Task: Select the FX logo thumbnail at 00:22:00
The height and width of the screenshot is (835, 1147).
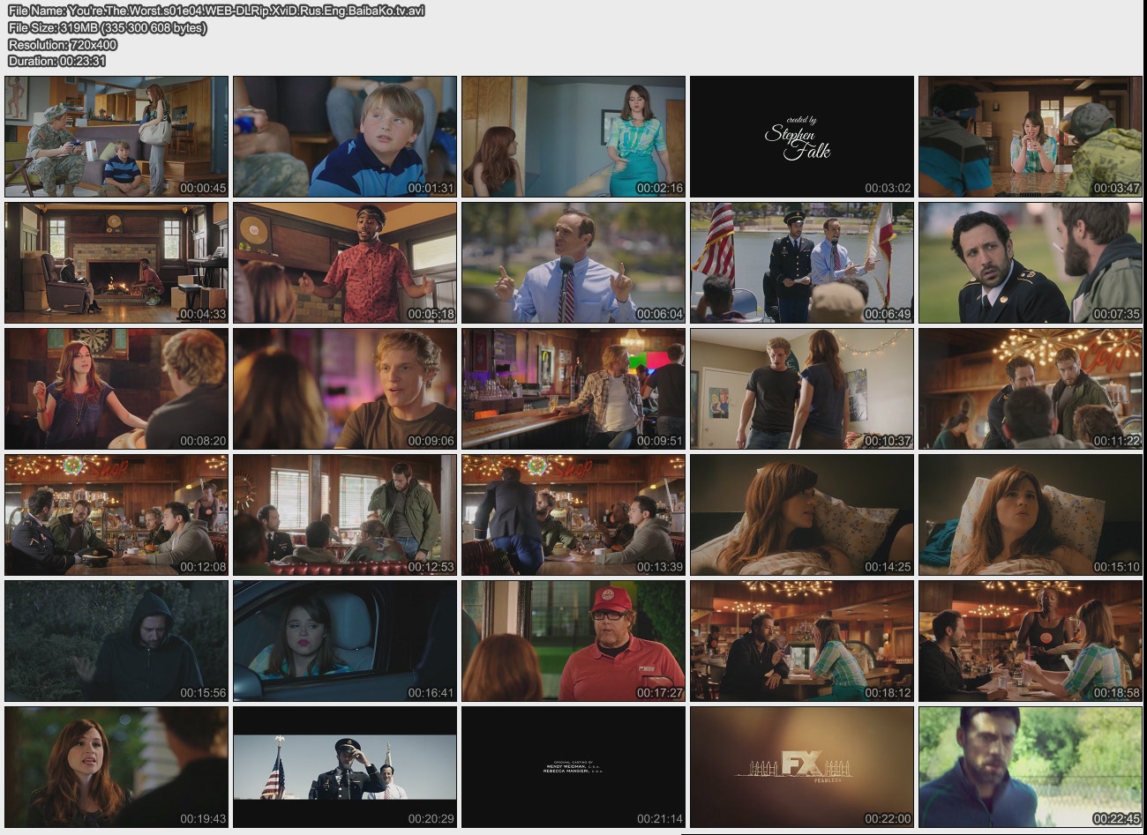Action: [802, 767]
